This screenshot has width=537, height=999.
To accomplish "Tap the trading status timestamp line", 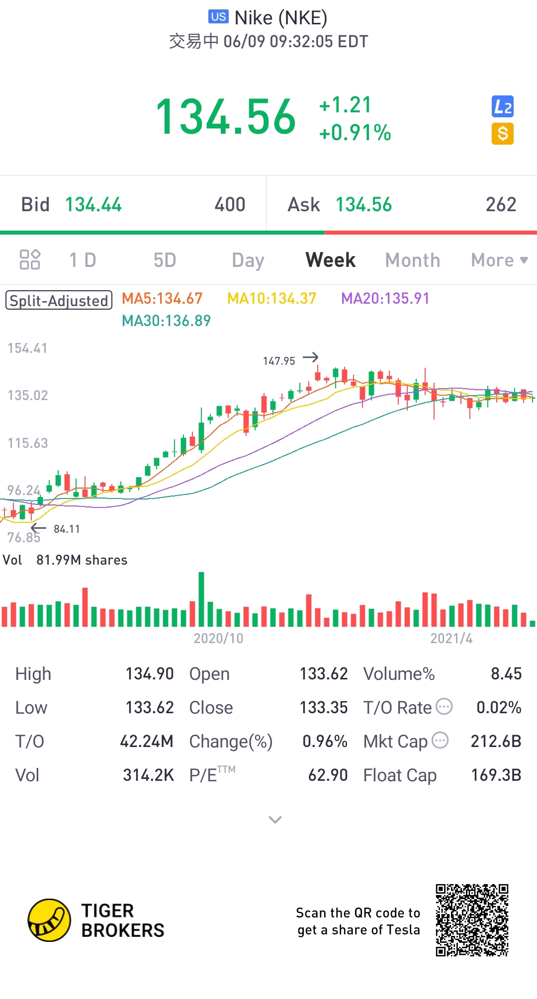I will (268, 41).
